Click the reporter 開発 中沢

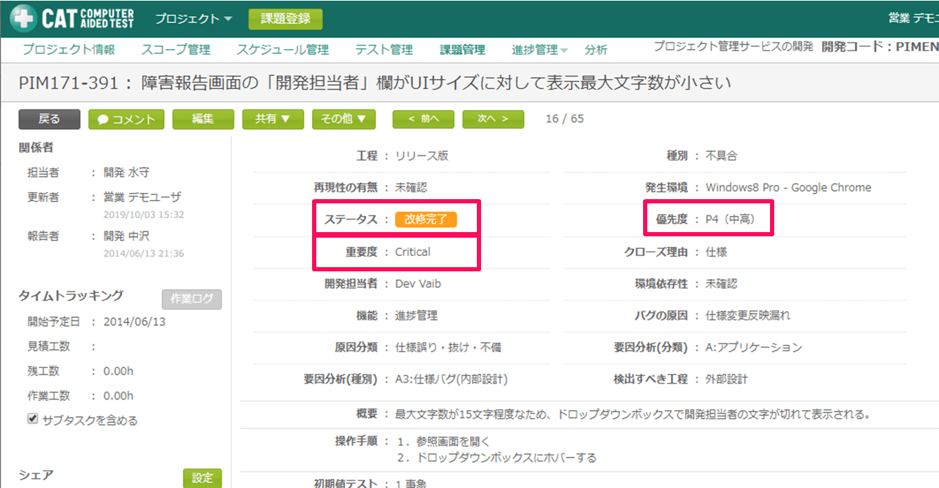[126, 236]
